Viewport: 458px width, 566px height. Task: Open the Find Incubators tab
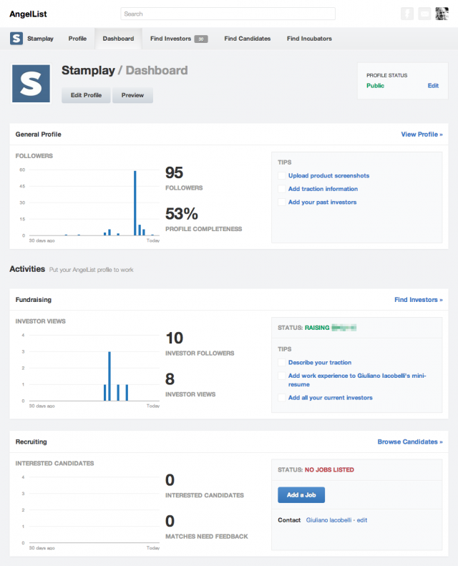[309, 38]
